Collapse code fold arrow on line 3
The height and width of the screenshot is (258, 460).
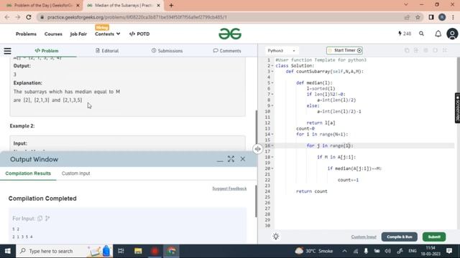tap(272, 72)
